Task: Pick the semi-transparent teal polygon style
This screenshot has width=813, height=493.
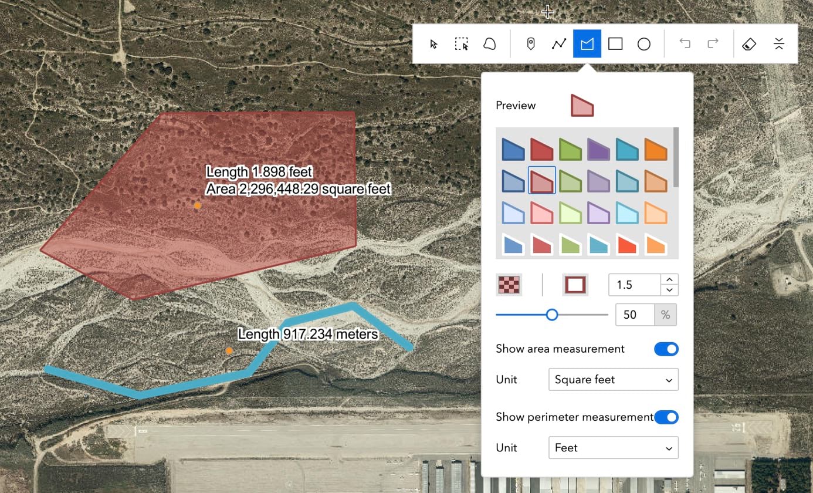Action: point(627,181)
